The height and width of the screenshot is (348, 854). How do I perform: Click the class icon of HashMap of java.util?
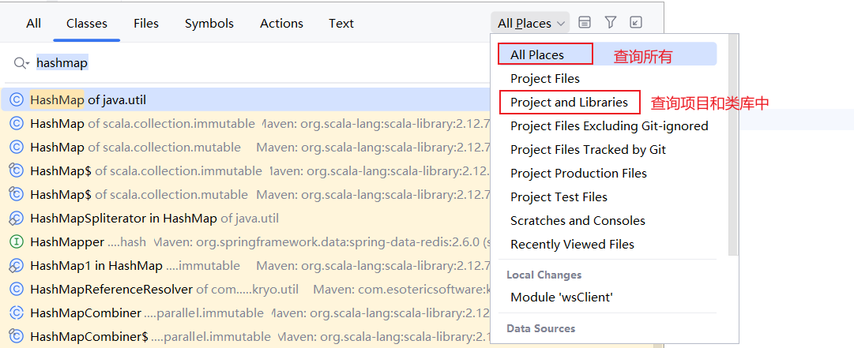16,100
